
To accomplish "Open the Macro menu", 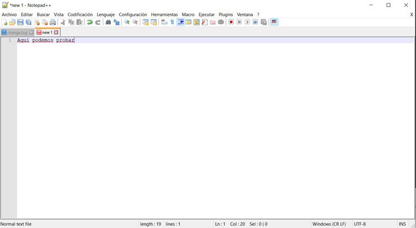I will pyautogui.click(x=188, y=14).
